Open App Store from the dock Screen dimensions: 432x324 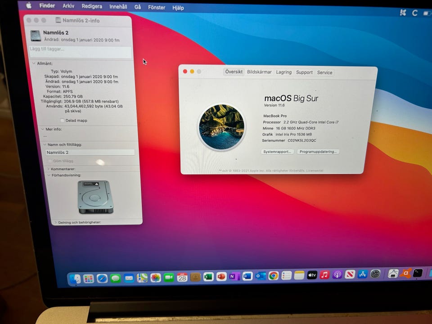click(x=362, y=274)
